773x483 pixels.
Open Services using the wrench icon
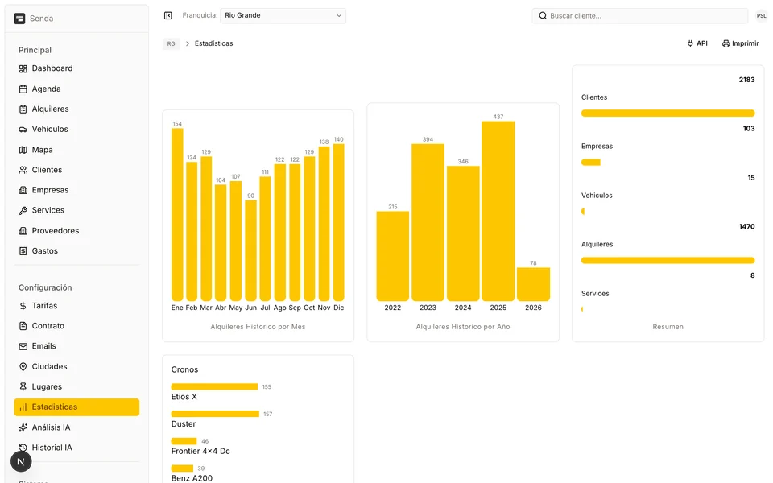pyautogui.click(x=23, y=210)
